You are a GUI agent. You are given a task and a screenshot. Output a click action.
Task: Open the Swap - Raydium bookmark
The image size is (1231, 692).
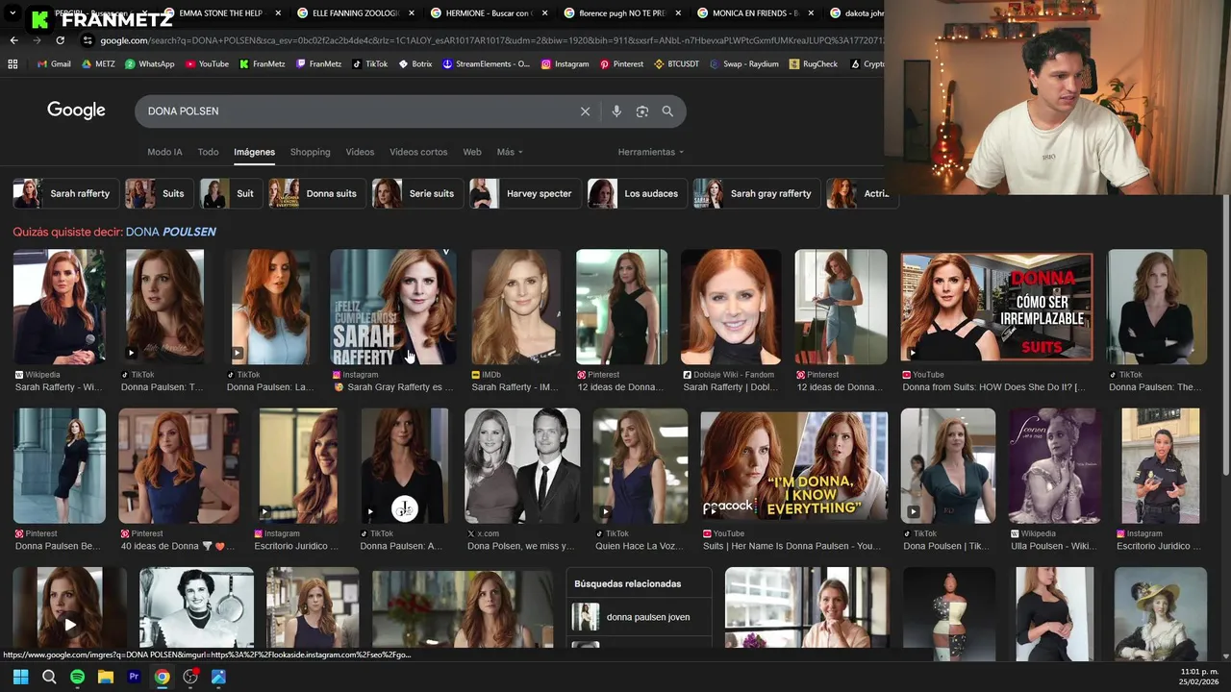(744, 64)
